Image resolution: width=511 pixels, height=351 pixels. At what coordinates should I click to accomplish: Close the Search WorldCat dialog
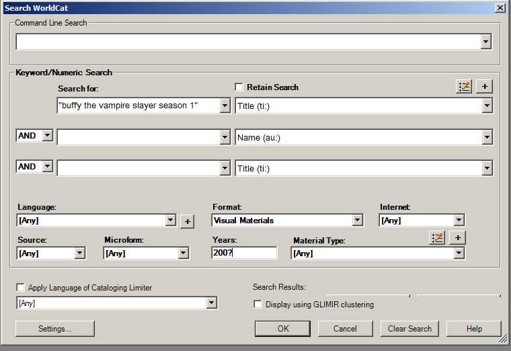[500, 8]
